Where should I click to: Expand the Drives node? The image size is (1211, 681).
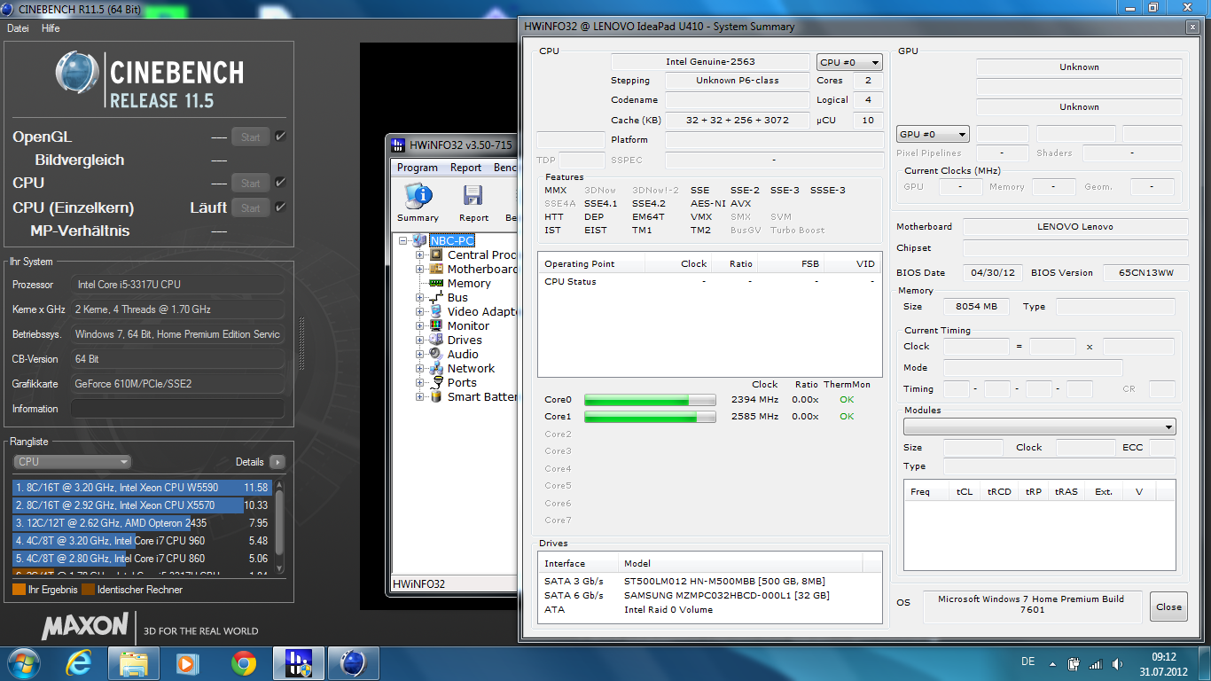tap(420, 340)
